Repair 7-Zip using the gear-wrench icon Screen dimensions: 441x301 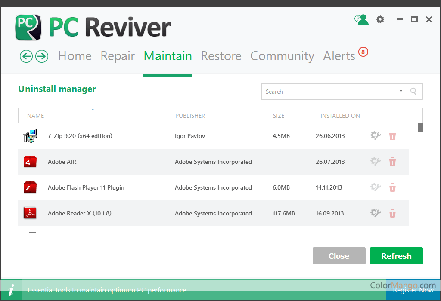pos(376,135)
